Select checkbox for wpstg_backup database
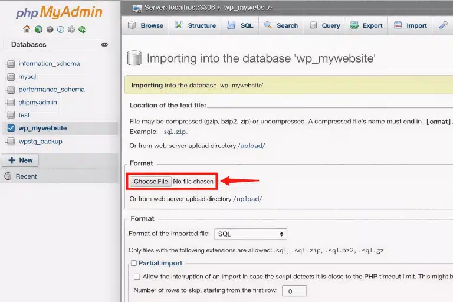This screenshot has width=453, height=302. (11, 142)
